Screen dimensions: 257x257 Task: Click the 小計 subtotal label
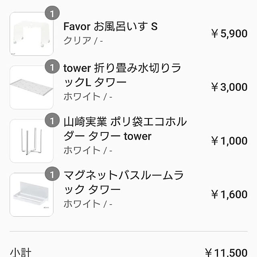tap(20, 253)
